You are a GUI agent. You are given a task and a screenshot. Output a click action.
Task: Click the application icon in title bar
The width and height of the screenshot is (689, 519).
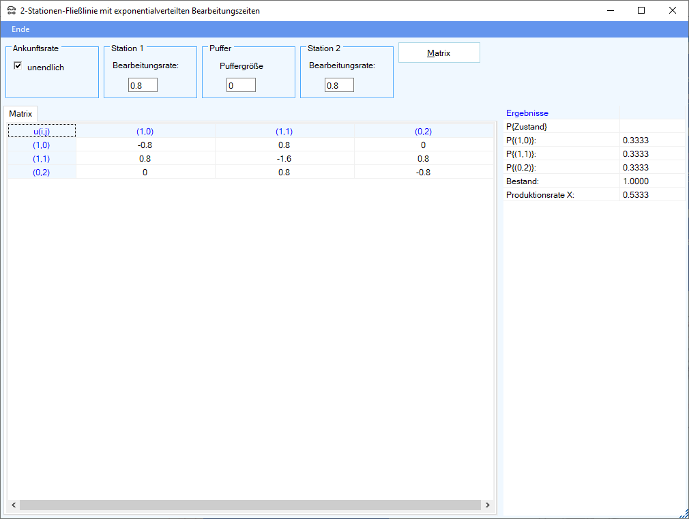[x=10, y=11]
